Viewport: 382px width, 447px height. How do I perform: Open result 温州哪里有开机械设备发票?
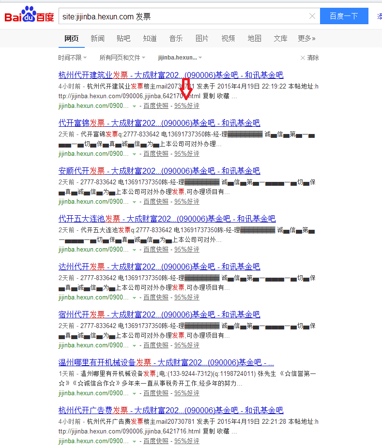(166, 362)
